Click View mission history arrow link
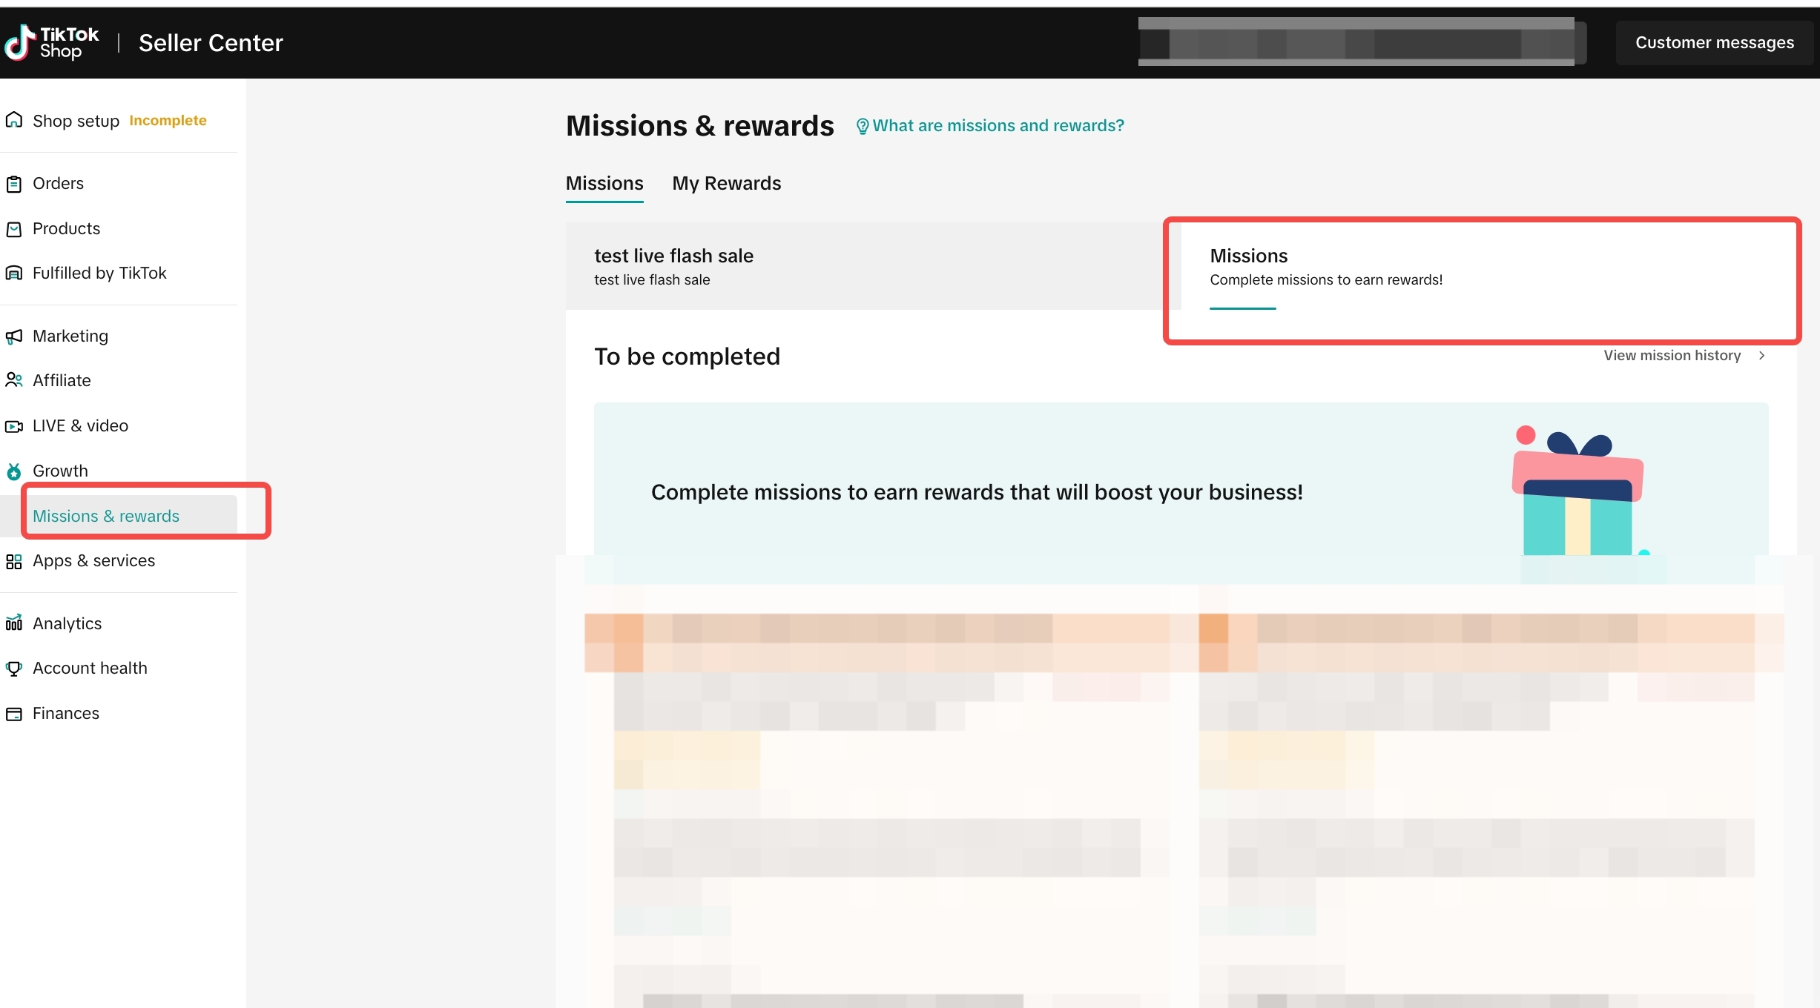The image size is (1820, 1008). (x=1684, y=357)
